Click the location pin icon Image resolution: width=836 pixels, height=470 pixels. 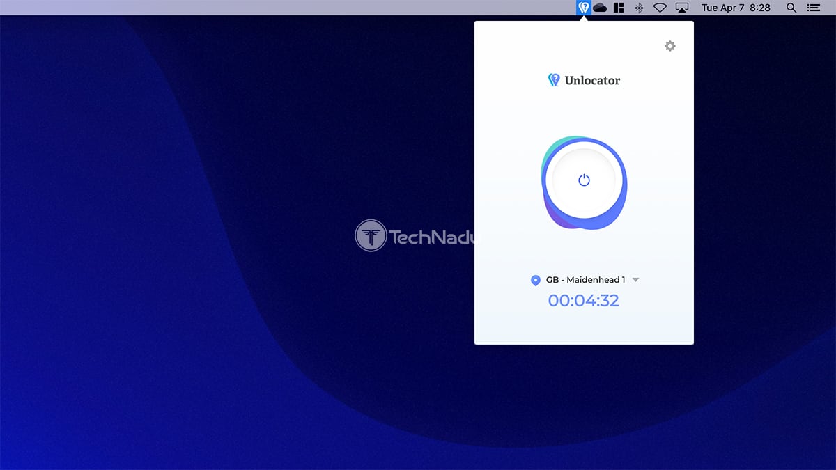coord(535,280)
